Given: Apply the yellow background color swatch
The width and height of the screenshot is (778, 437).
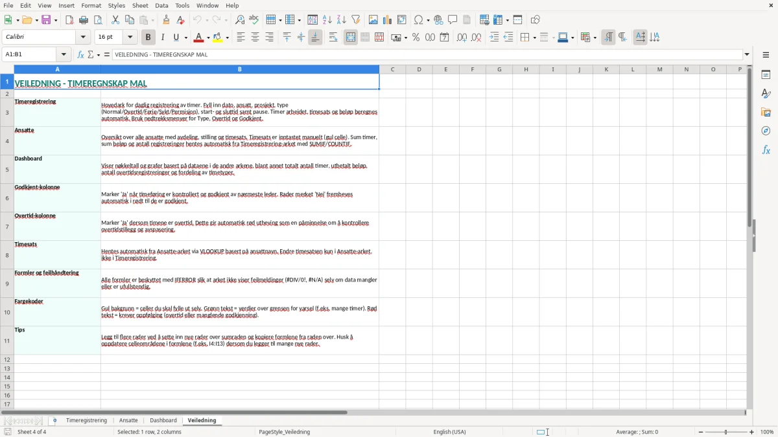Looking at the screenshot, I should (218, 38).
